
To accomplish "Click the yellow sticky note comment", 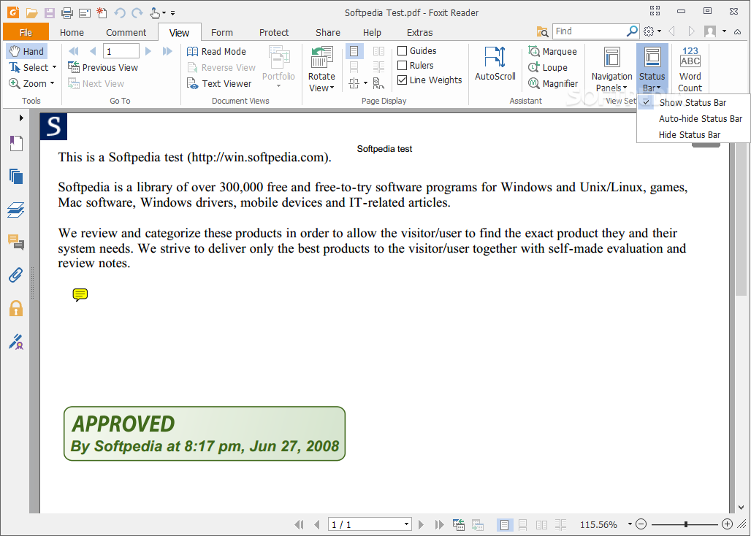I will (x=80, y=295).
